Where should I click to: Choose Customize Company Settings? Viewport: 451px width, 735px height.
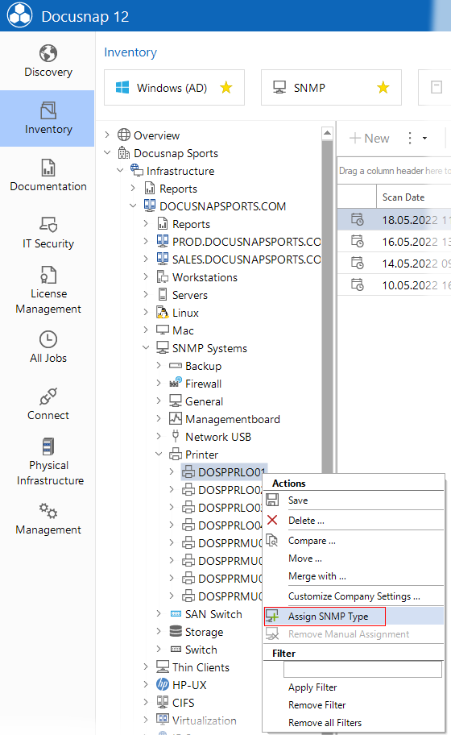pyautogui.click(x=354, y=596)
